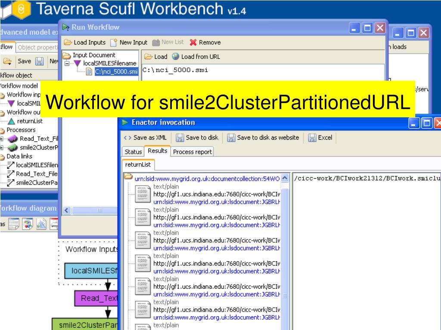Select C:\nci_5000.smi file entry in tree
441x330 pixels.
[116, 72]
